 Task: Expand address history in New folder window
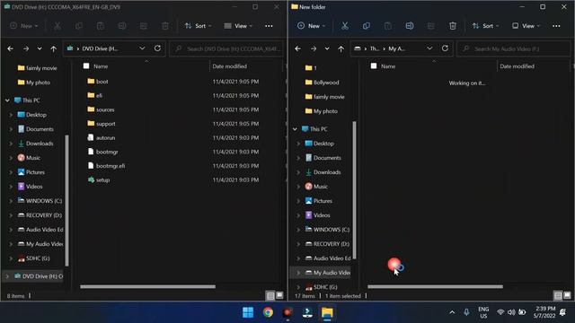429,48
